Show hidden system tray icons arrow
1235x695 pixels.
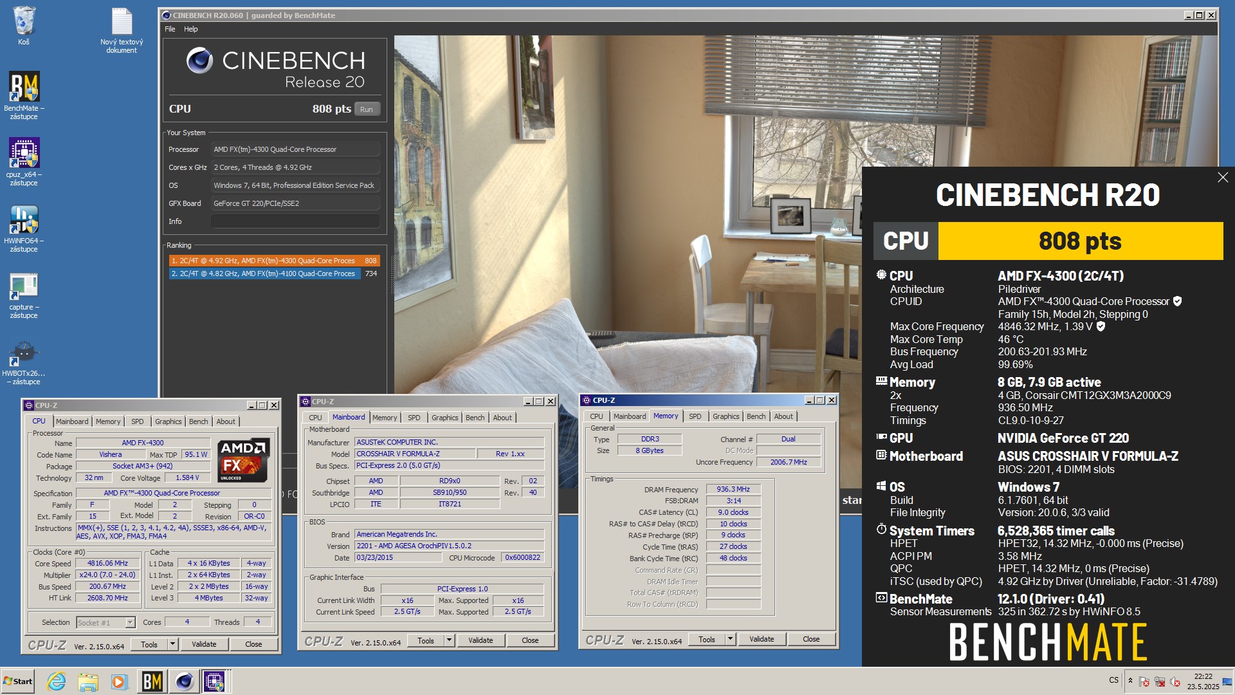[x=1130, y=680]
